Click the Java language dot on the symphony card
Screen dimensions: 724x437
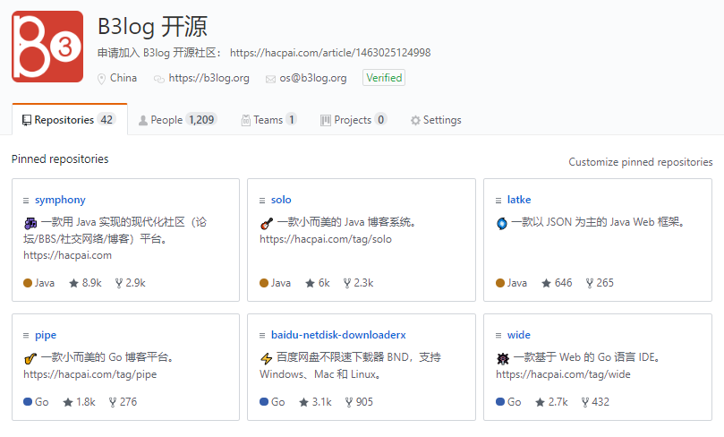pyautogui.click(x=28, y=283)
